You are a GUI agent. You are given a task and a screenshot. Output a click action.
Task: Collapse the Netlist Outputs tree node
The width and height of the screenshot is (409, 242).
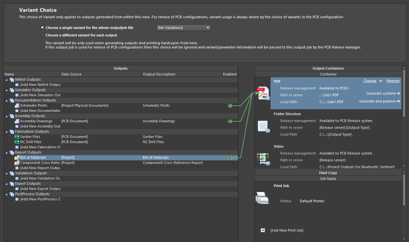pyautogui.click(x=7, y=80)
